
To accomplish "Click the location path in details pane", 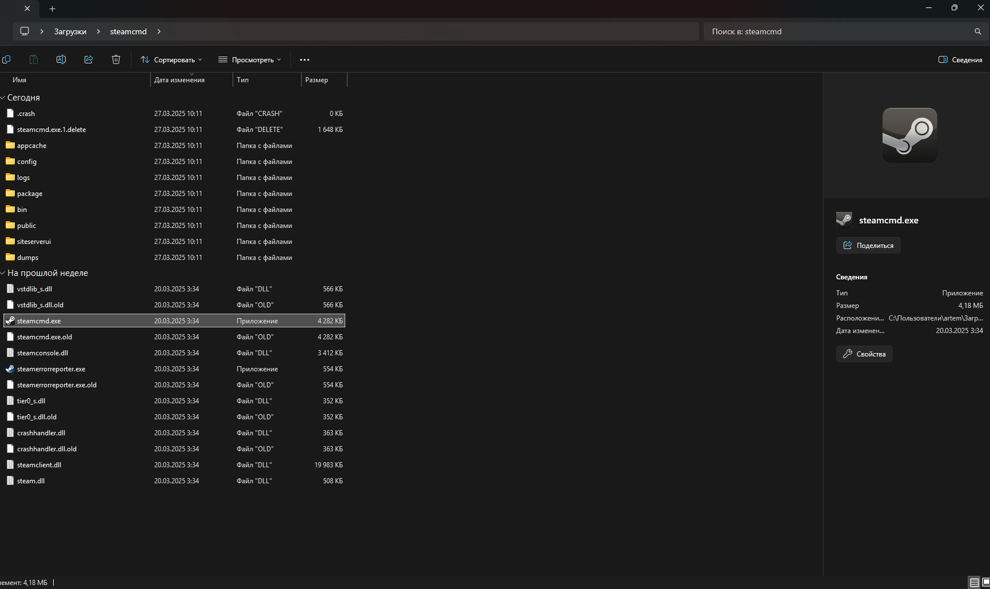I will [x=936, y=318].
